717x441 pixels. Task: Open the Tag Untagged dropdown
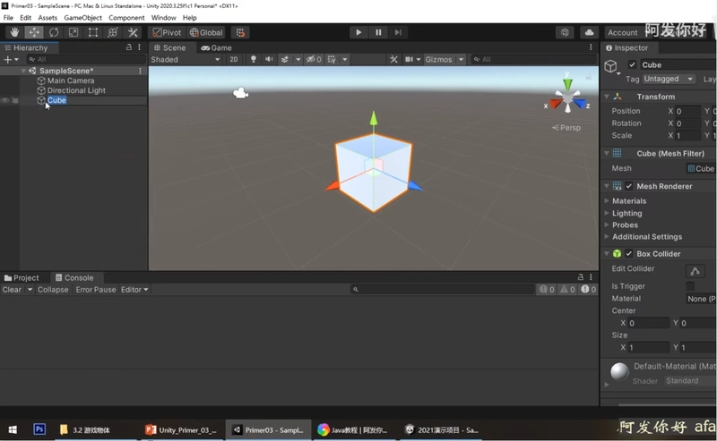click(x=668, y=79)
